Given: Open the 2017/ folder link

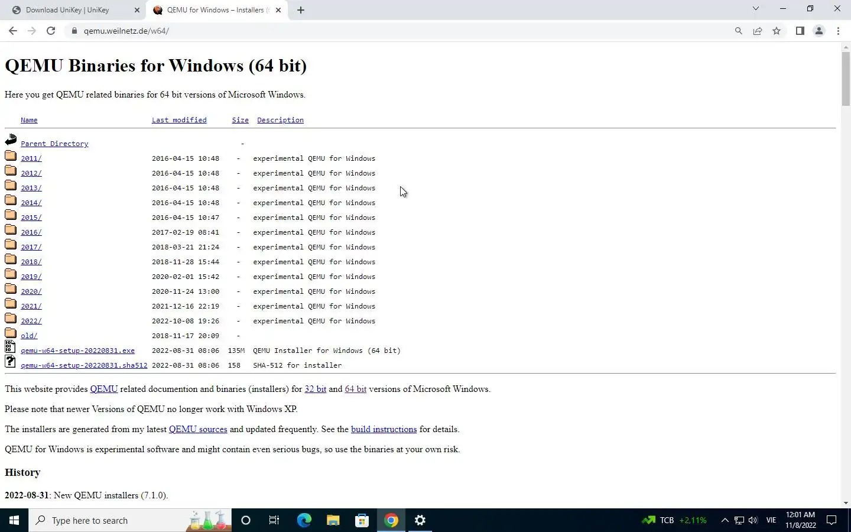Looking at the screenshot, I should pos(31,247).
